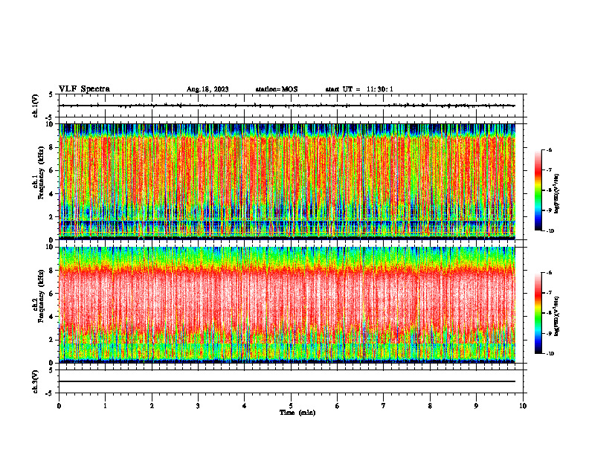
Task: Click the ch.1 color bar unit label
Action: (x=557, y=193)
